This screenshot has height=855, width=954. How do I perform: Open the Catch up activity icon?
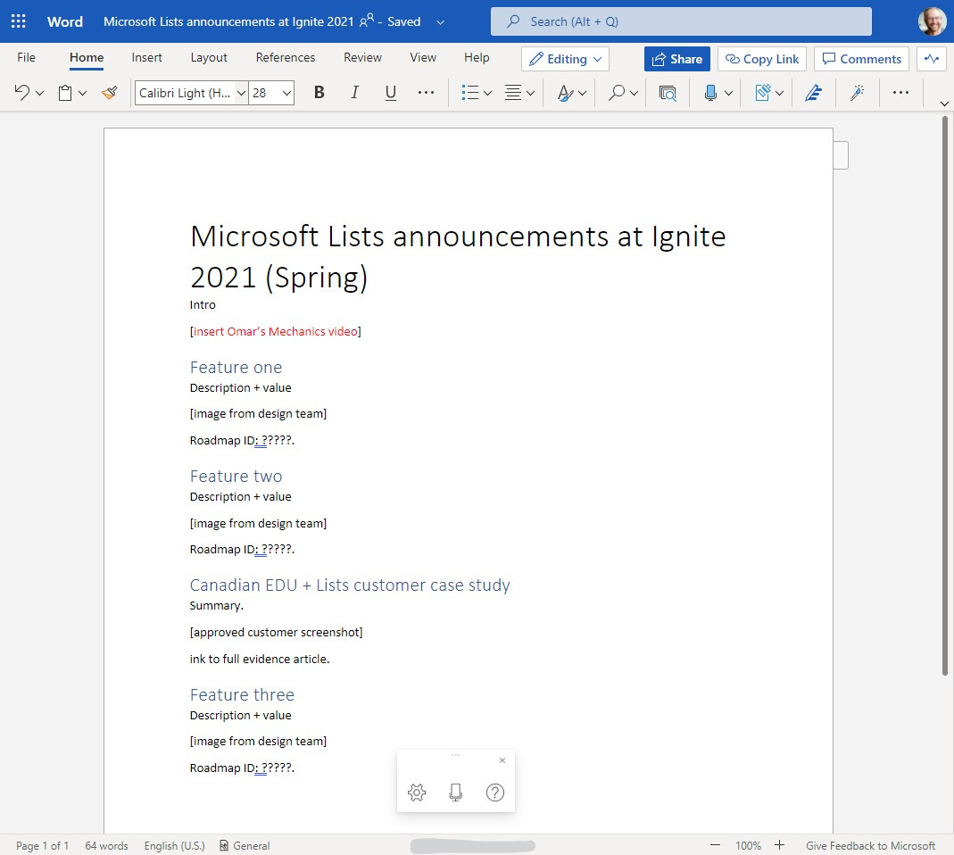(932, 59)
